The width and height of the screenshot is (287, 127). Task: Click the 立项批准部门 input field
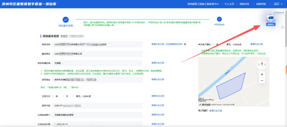click(97, 115)
